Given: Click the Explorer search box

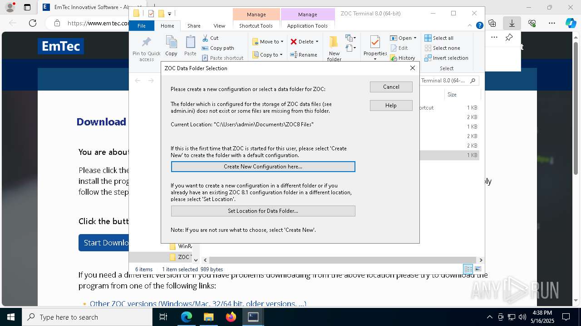Looking at the screenshot, I should (x=448, y=81).
